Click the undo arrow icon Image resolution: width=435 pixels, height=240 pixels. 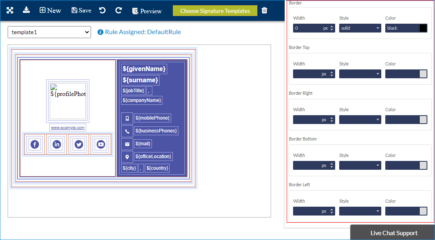103,10
